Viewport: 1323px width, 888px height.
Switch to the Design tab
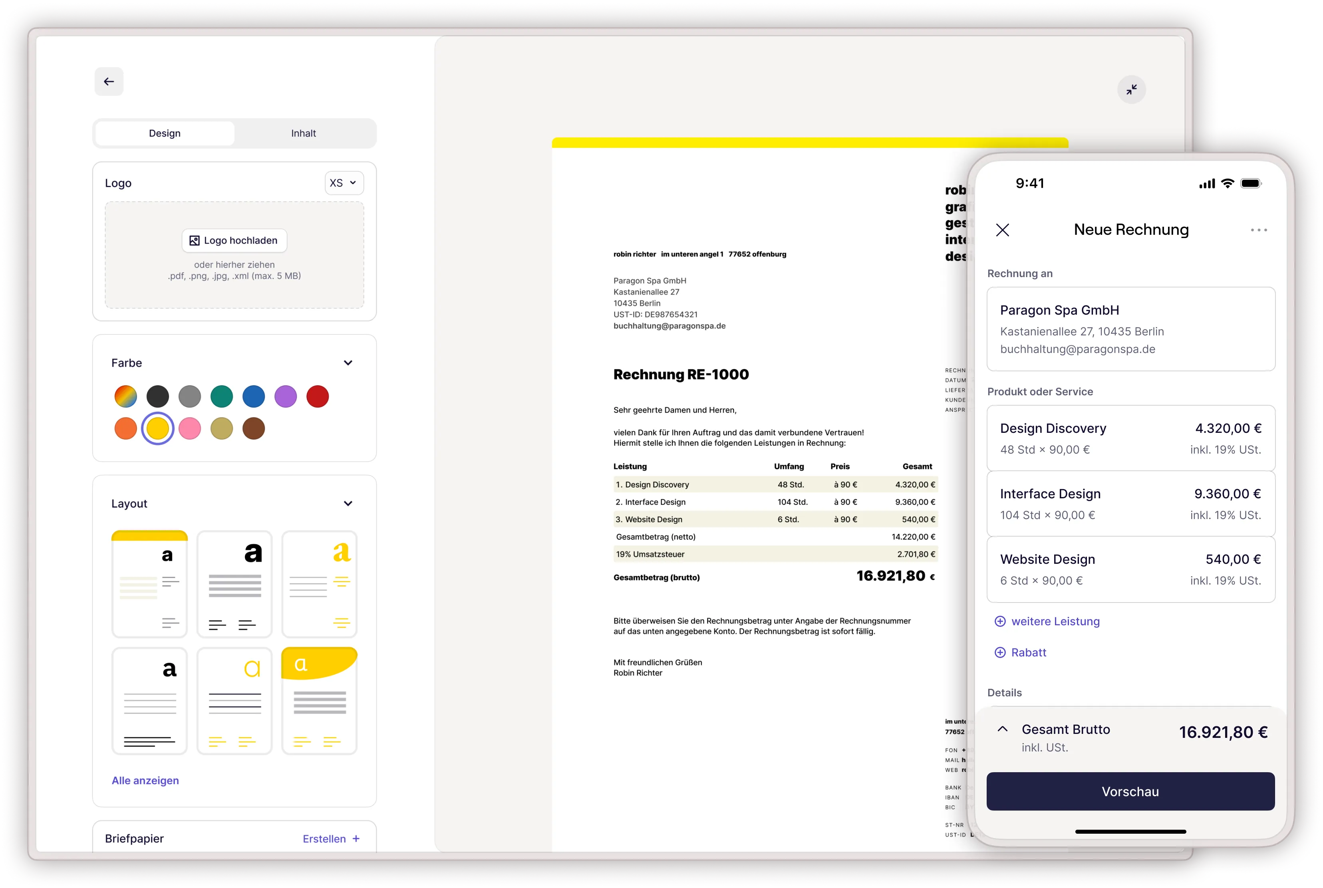[165, 133]
